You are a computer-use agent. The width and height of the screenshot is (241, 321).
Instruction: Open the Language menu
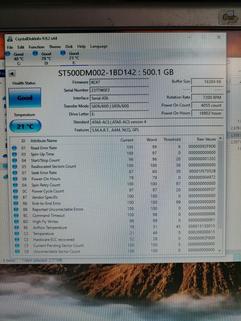click(99, 46)
